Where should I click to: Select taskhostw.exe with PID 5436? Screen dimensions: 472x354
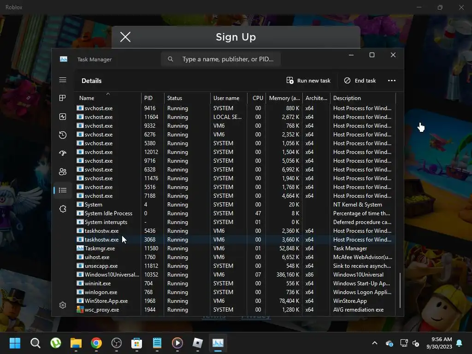coord(236,230)
